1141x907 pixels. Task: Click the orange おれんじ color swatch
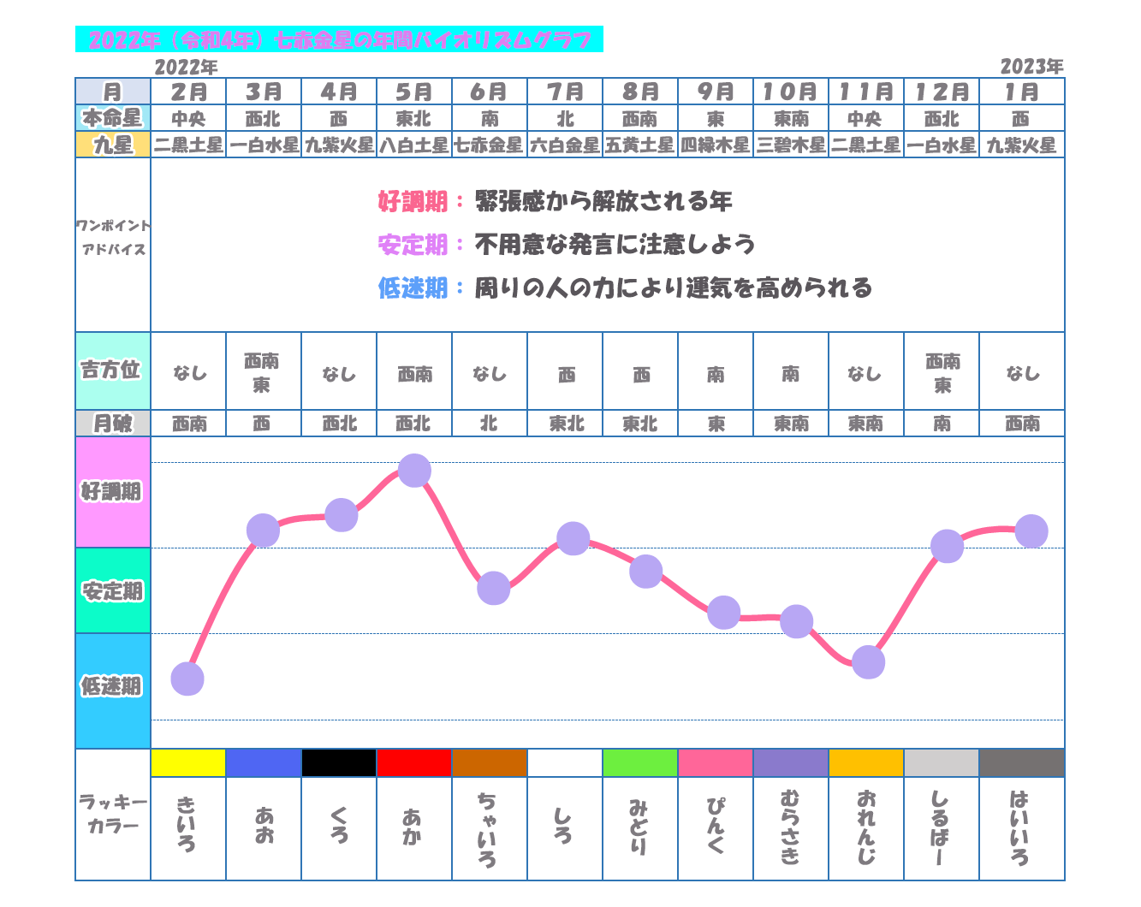[x=866, y=762]
